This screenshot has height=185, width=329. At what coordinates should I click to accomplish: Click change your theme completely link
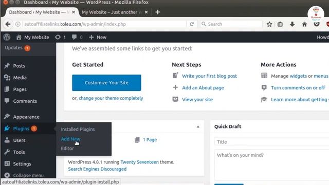point(111,98)
